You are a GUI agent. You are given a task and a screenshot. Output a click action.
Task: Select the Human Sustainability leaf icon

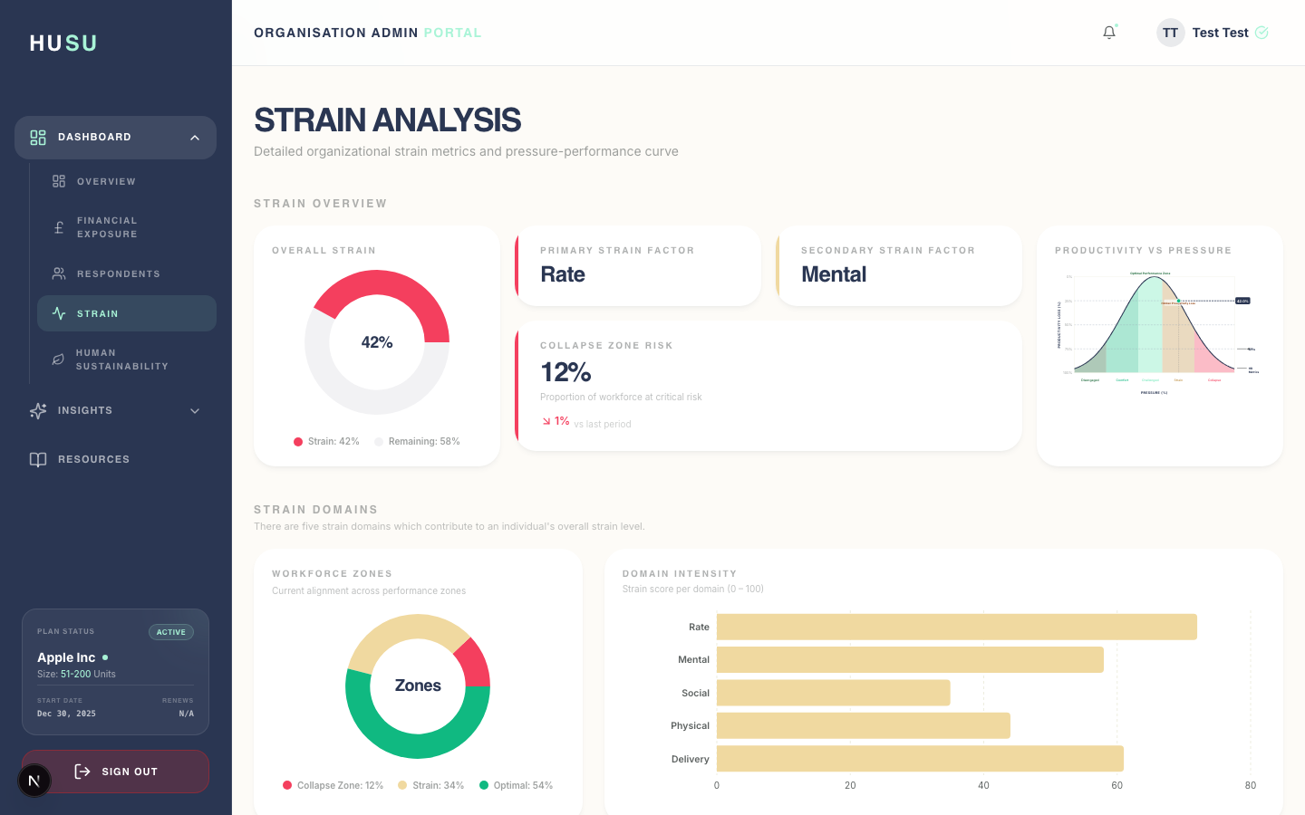pos(56,359)
